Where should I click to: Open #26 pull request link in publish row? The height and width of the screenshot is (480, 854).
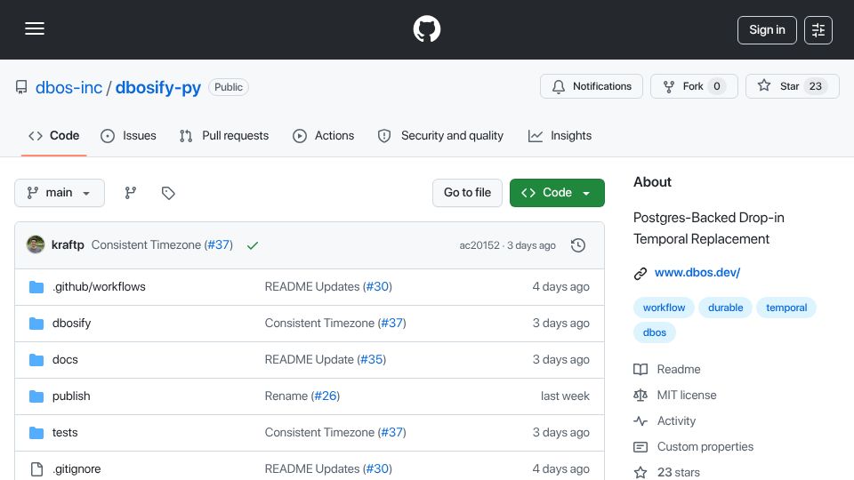[326, 396]
